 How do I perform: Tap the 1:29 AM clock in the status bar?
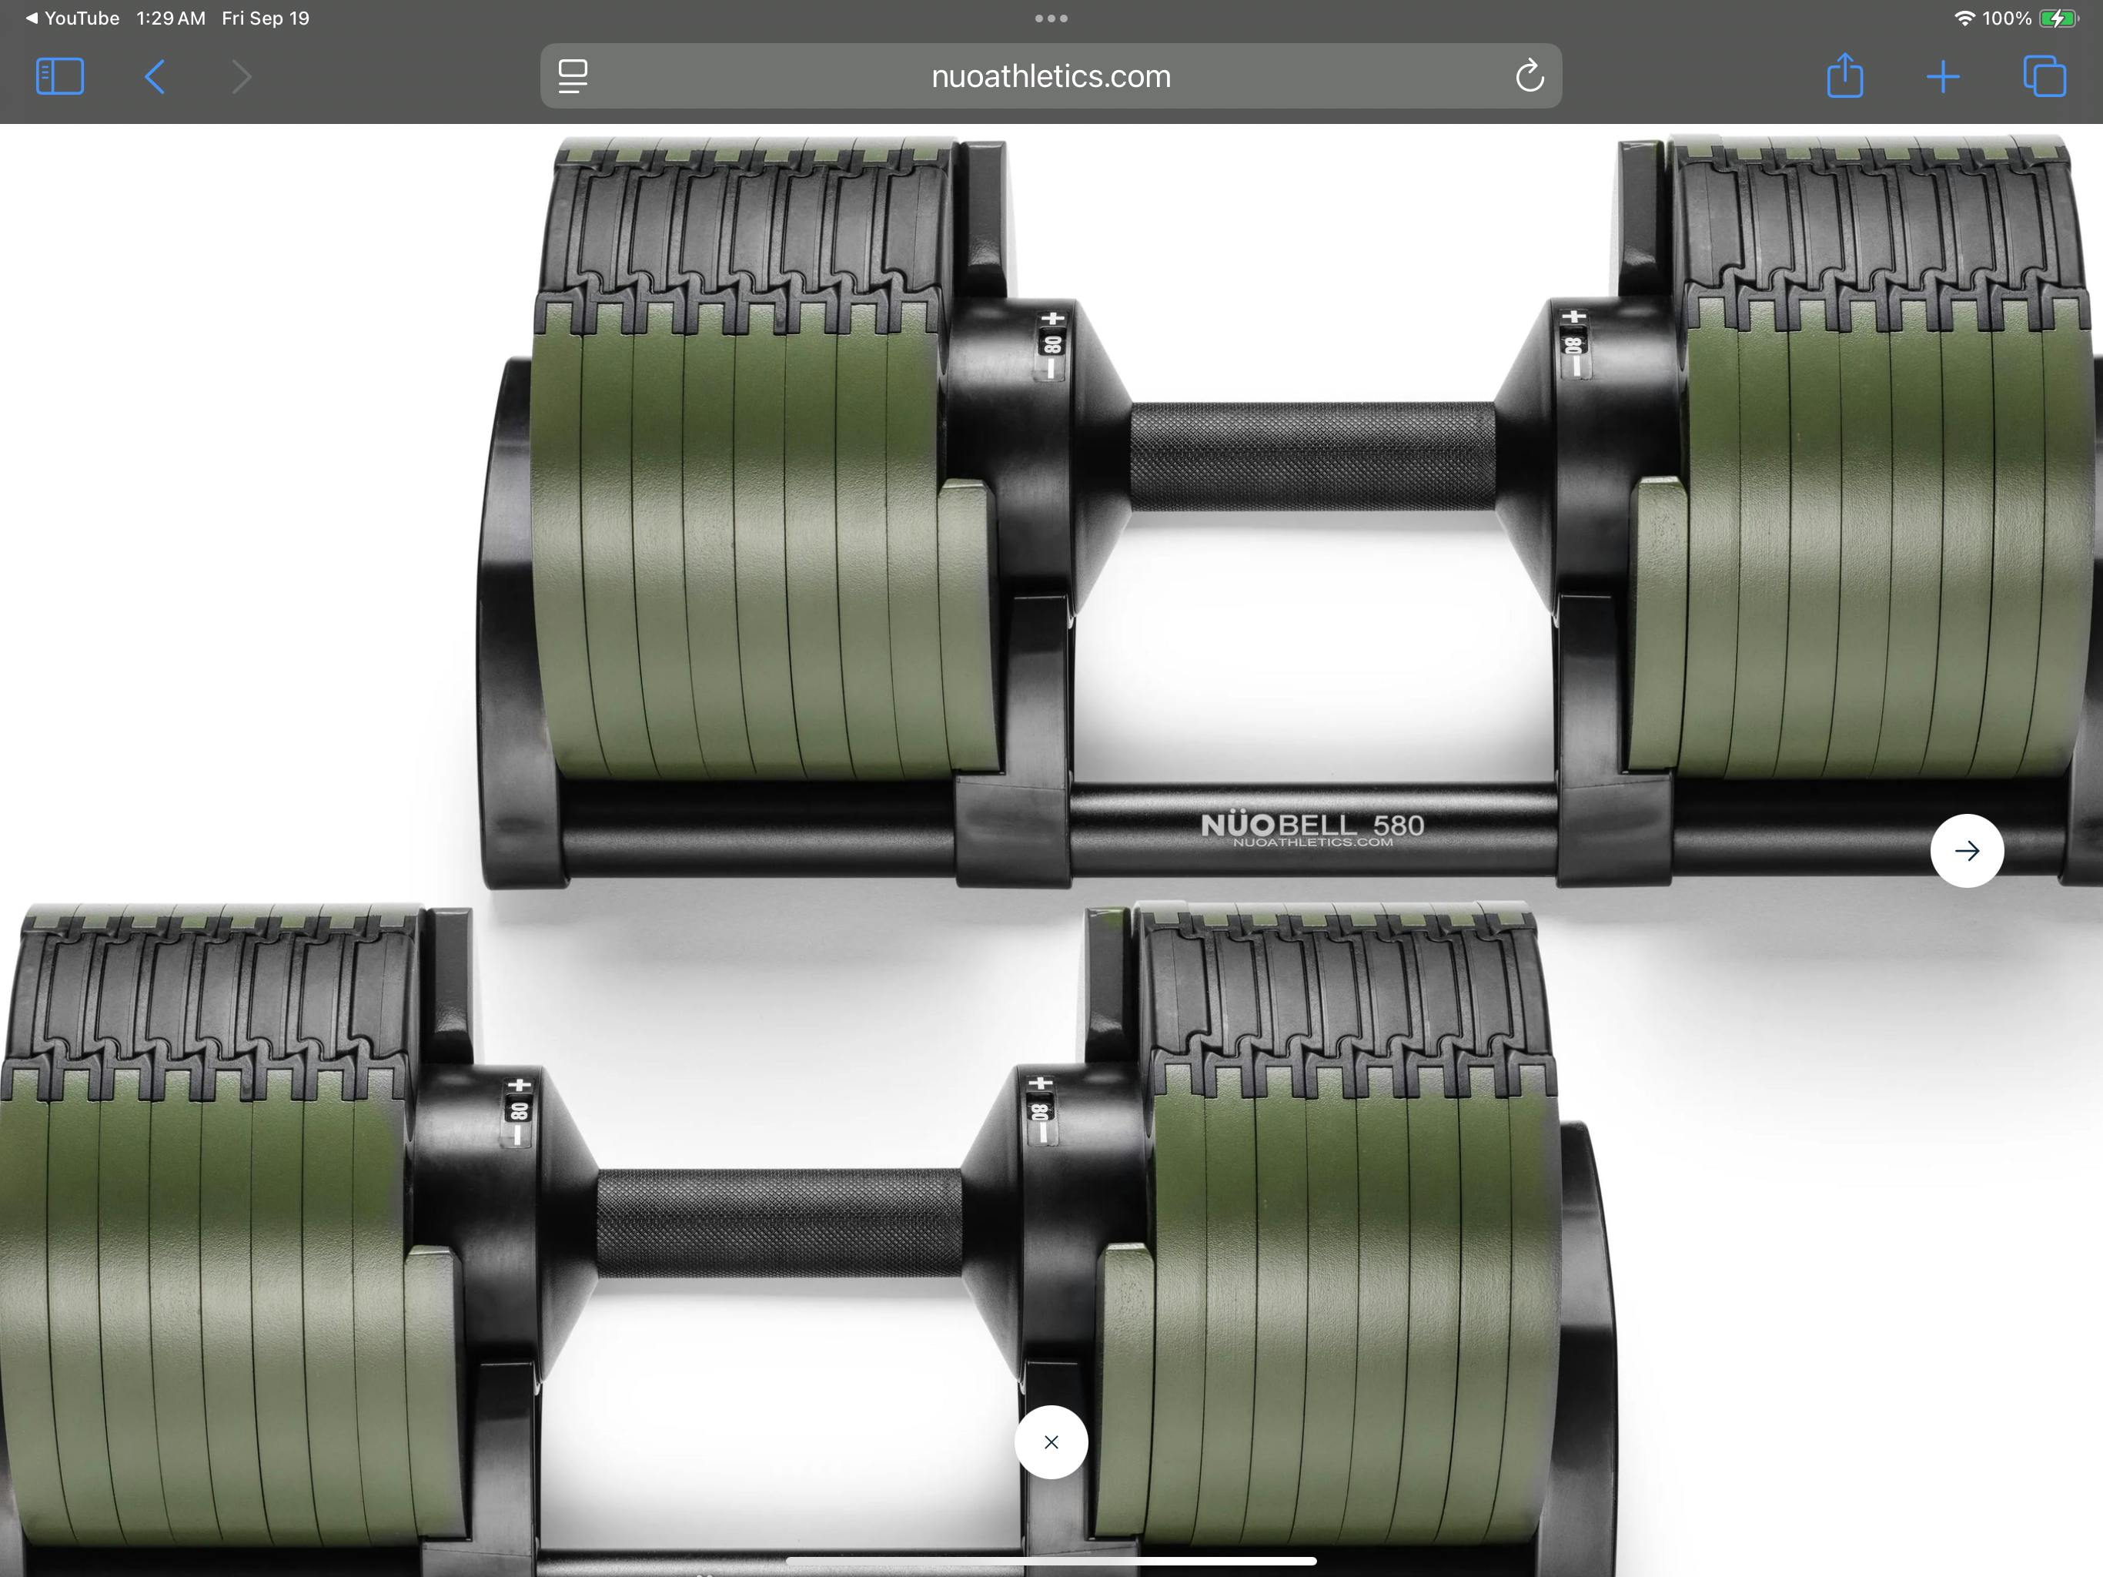[x=170, y=18]
